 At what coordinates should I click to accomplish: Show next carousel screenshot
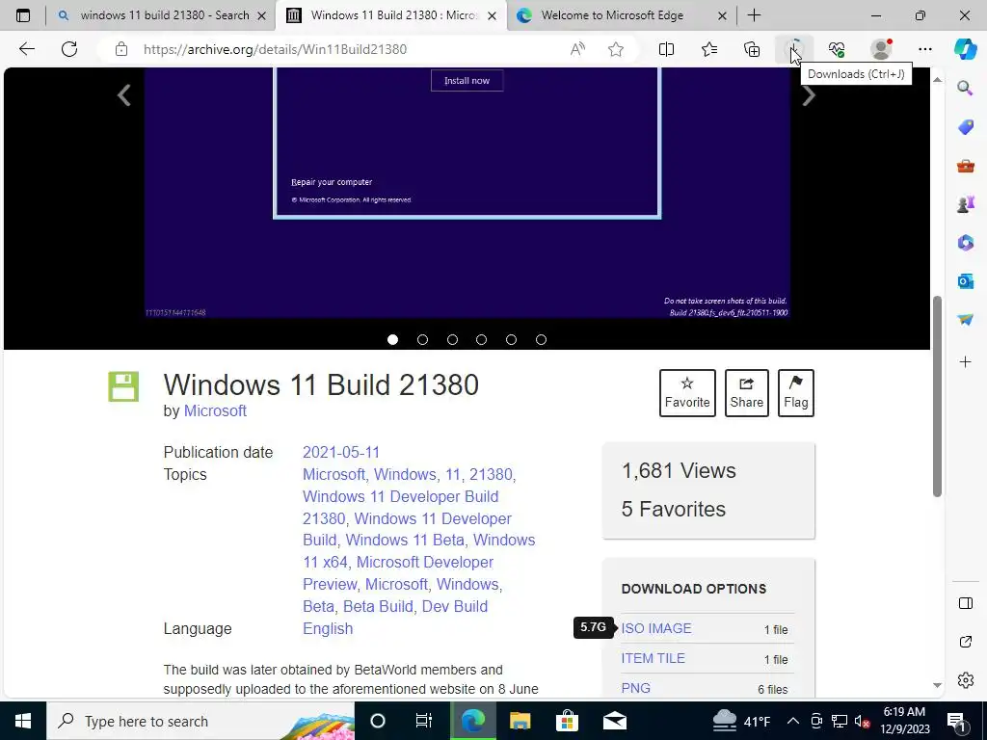coord(809,95)
